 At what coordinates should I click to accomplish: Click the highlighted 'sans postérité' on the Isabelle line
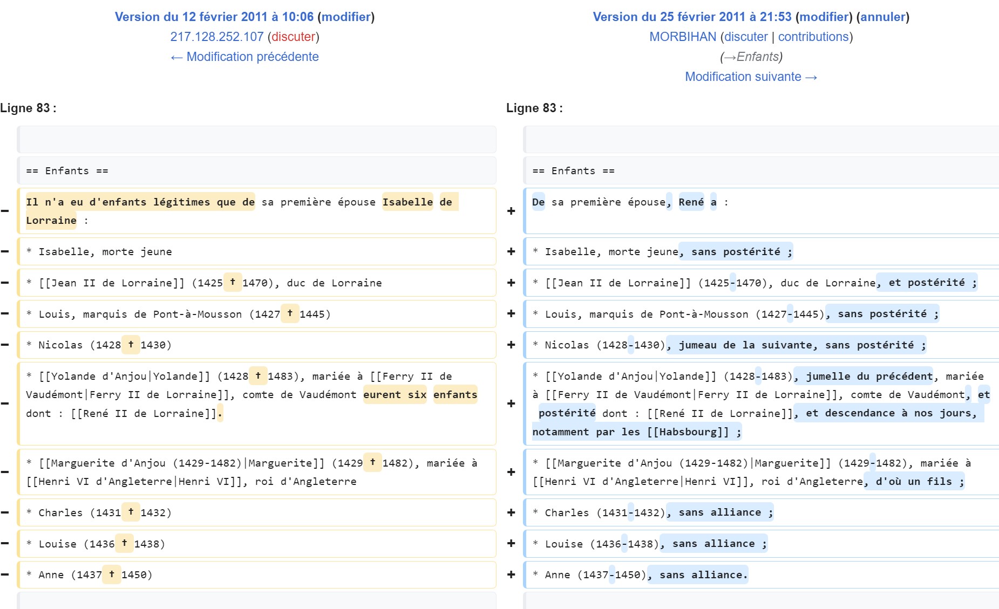point(735,251)
